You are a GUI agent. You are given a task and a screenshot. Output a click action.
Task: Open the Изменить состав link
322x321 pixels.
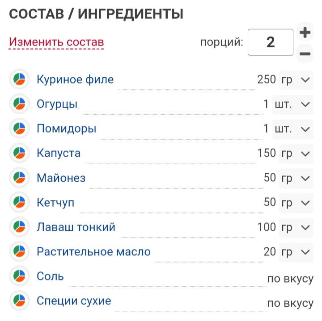(56, 42)
